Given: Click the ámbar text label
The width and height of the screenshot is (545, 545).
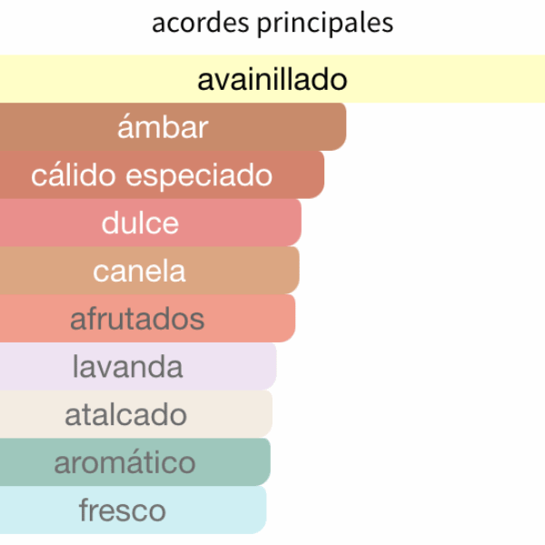Looking at the screenshot, I should 163,125.
